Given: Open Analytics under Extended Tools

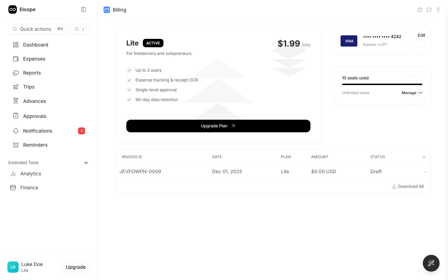Looking at the screenshot, I should 49,174.
